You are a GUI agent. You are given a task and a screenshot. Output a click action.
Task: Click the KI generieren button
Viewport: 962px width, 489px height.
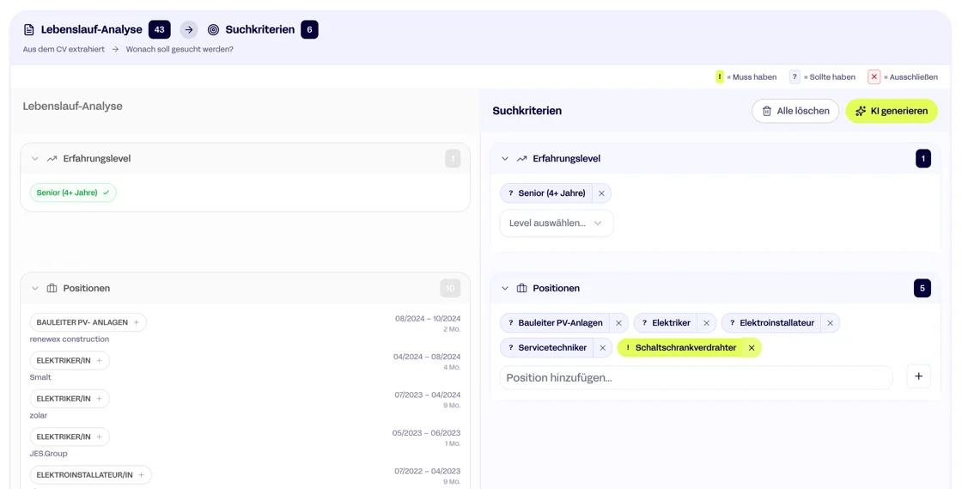point(891,111)
